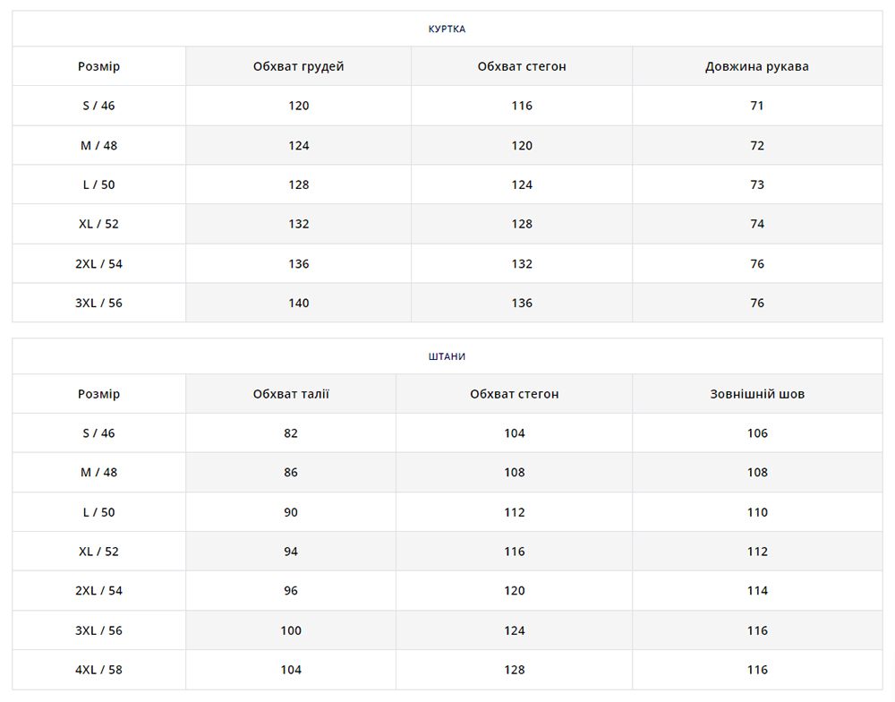
Task: Click the ШТАНИ table title
Action: click(447, 356)
